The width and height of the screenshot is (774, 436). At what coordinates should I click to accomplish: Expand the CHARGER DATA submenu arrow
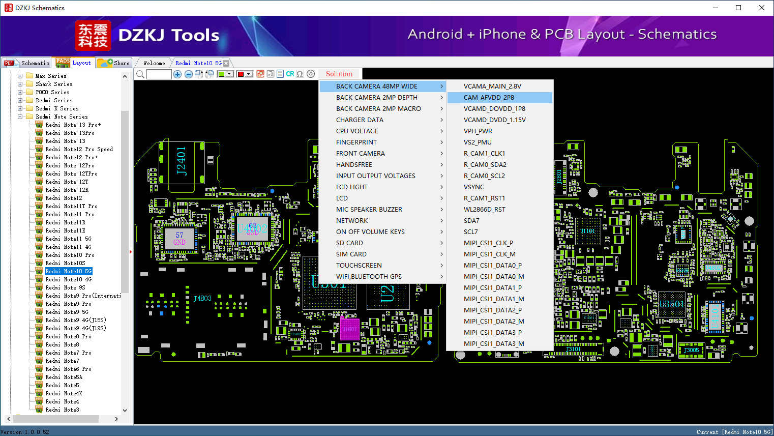pos(441,120)
